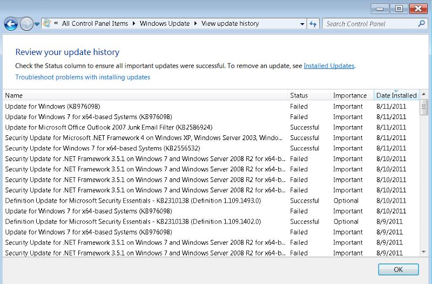Screen dimensions: 432x284
Task: Sort by the Date Installed column header
Action: pos(396,95)
